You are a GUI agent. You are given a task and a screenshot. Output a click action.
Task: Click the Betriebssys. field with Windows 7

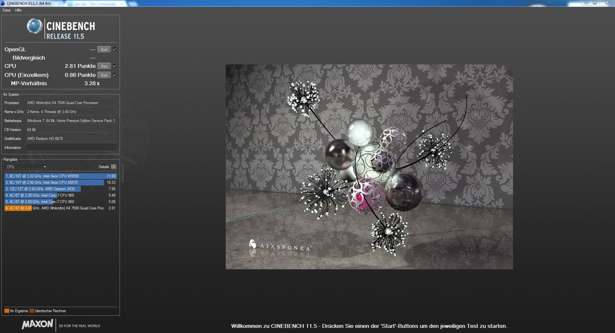71,121
